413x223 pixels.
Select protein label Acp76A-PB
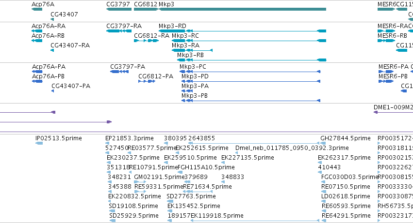click(x=48, y=76)
